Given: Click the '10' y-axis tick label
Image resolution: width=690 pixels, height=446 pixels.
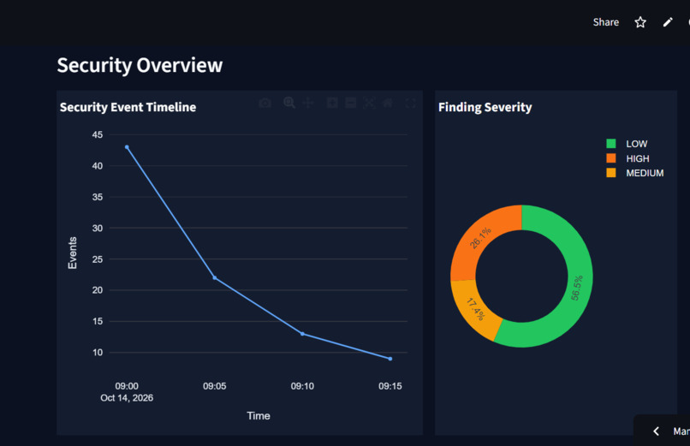Looking at the screenshot, I should pyautogui.click(x=98, y=353).
